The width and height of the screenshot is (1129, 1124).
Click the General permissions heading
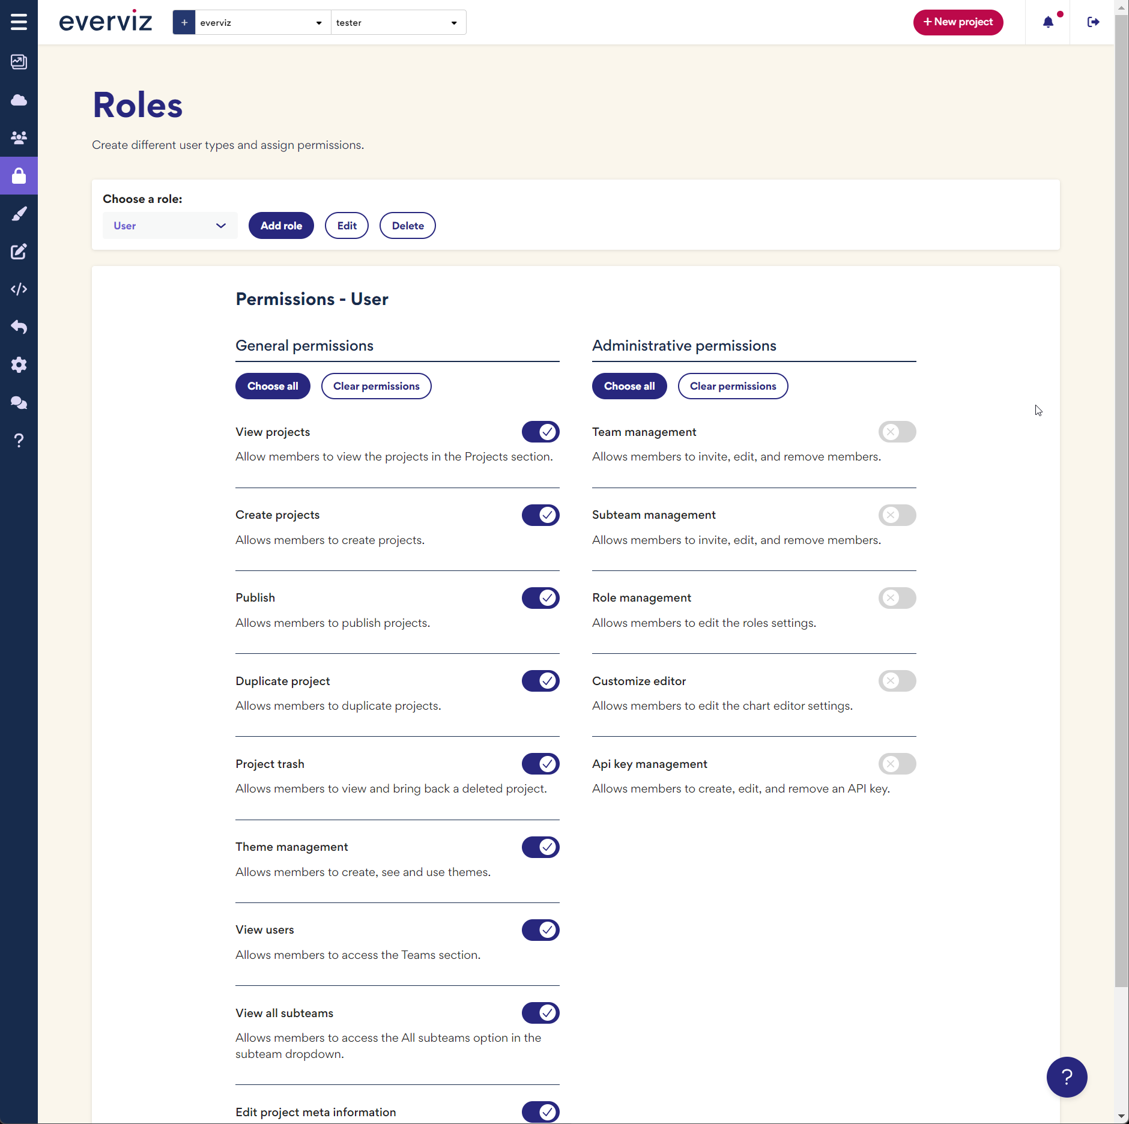(304, 346)
